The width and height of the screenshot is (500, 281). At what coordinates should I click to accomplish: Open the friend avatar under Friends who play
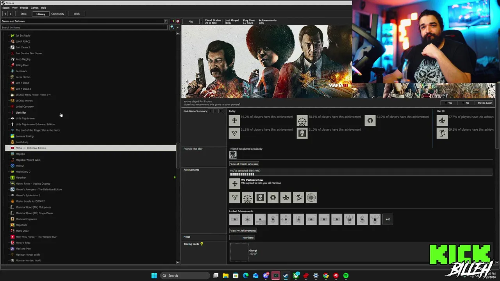233,155
